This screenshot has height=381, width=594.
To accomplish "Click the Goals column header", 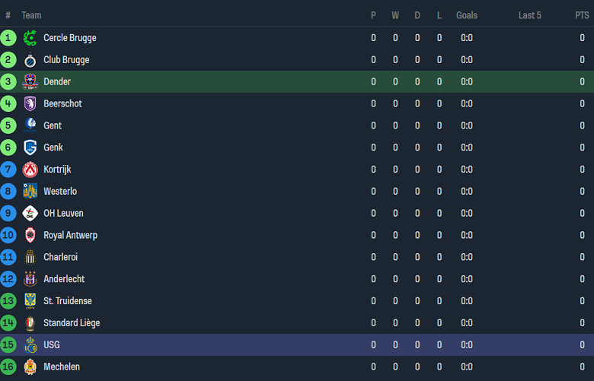I will [x=467, y=15].
